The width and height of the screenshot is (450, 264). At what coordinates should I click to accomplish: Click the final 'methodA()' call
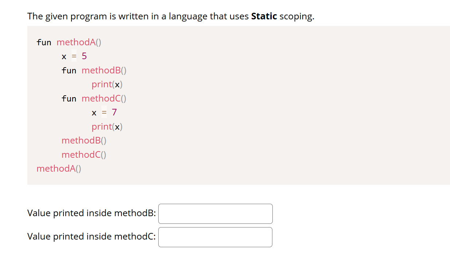click(59, 168)
